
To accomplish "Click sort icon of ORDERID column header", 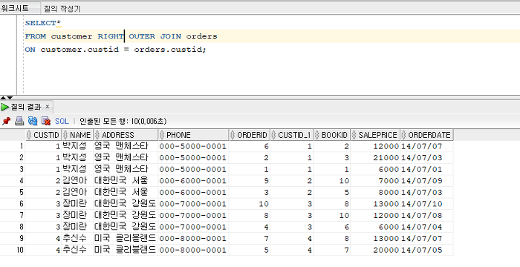I will [x=233, y=135].
